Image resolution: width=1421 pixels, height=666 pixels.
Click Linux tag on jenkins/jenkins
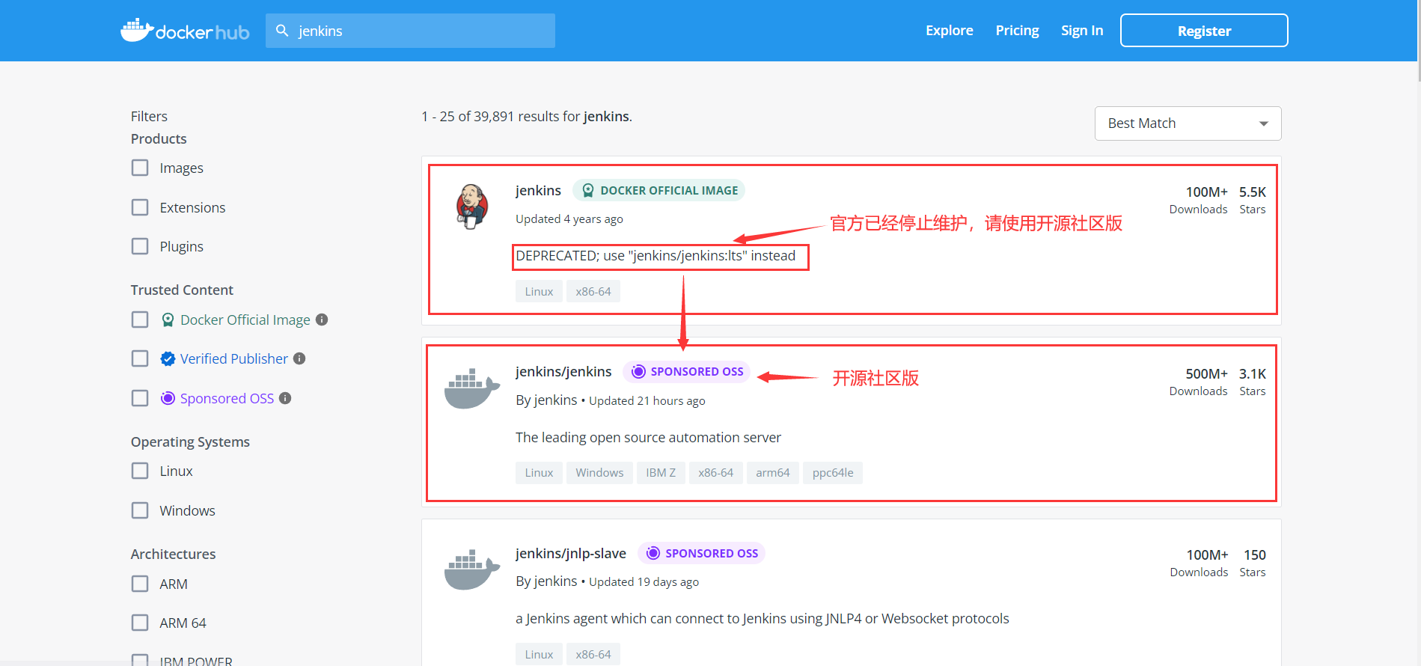(x=539, y=473)
